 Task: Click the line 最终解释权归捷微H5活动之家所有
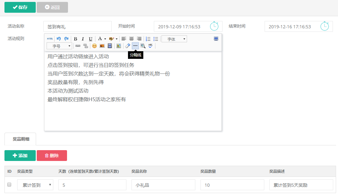coord(86,100)
